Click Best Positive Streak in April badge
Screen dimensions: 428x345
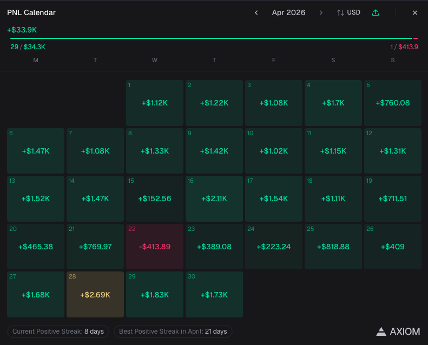[173, 331]
